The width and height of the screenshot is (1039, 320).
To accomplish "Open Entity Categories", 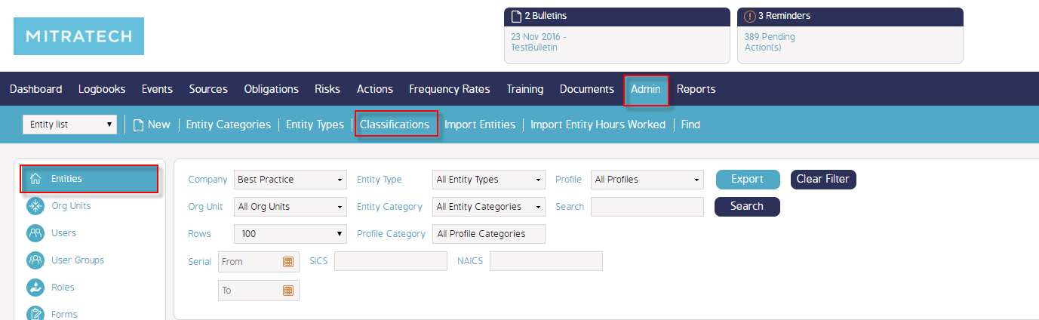I will pyautogui.click(x=229, y=125).
